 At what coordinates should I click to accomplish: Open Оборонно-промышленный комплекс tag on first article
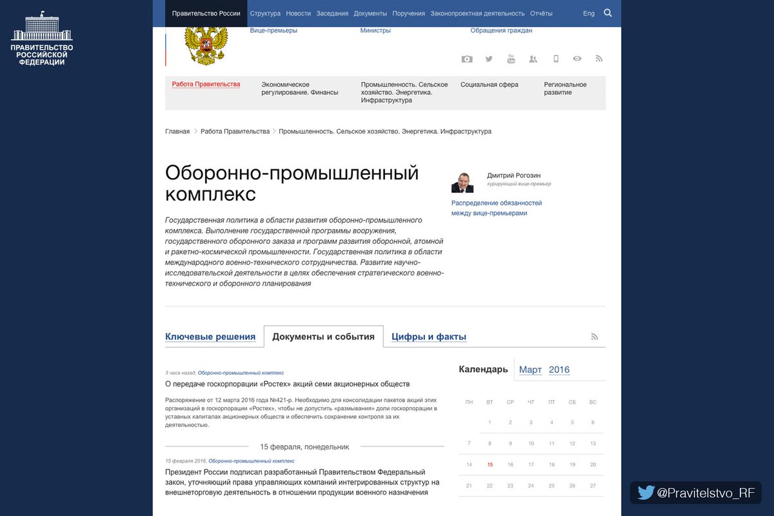[241, 373]
